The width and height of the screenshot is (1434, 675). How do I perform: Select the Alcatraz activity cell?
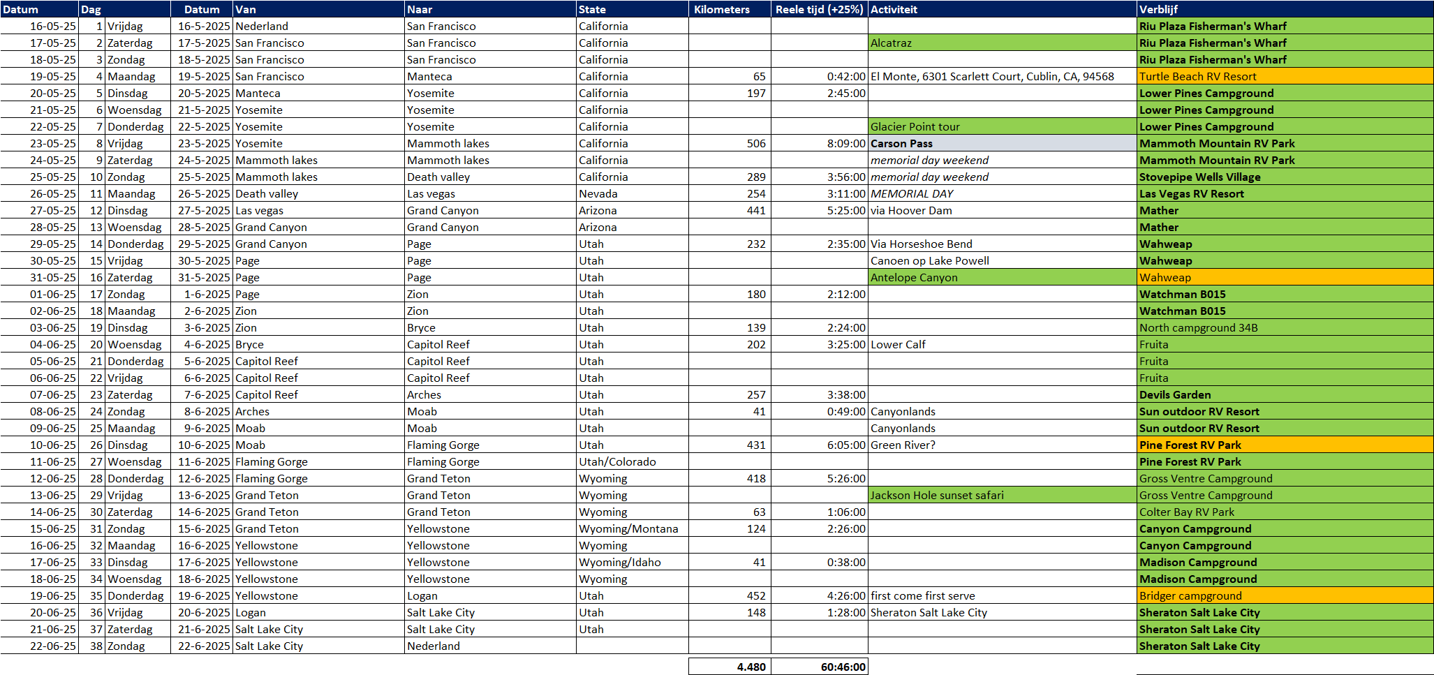click(1002, 43)
